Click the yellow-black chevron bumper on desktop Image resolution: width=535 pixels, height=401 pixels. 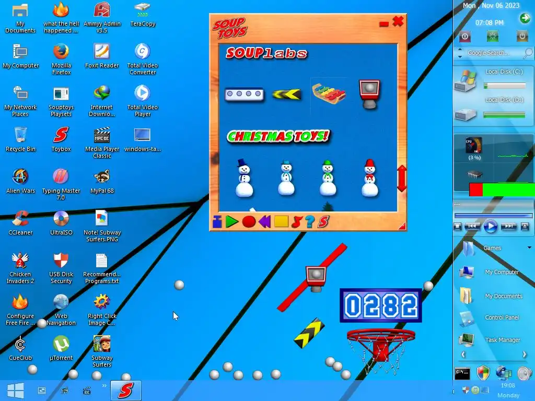[x=309, y=333]
